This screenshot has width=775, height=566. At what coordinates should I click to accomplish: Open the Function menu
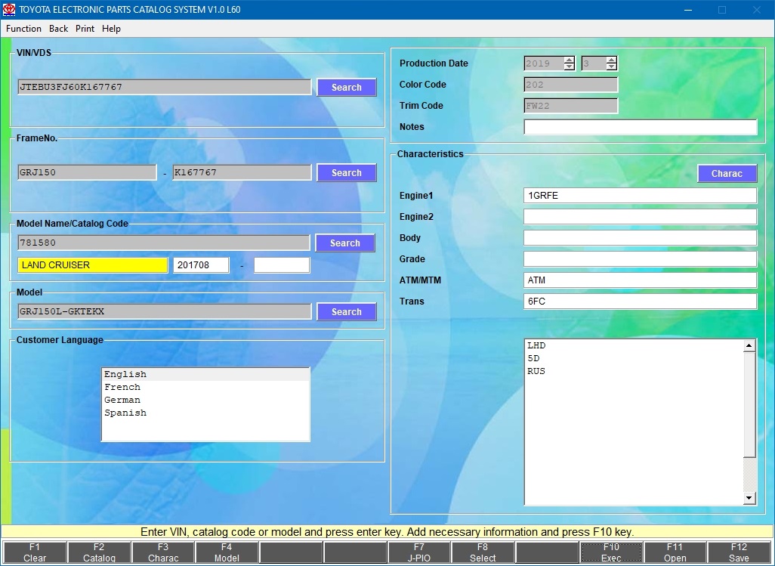23,29
